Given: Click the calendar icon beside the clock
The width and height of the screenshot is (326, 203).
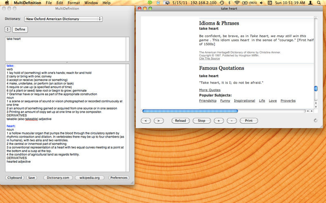Looking at the screenshot, I should 270,3.
